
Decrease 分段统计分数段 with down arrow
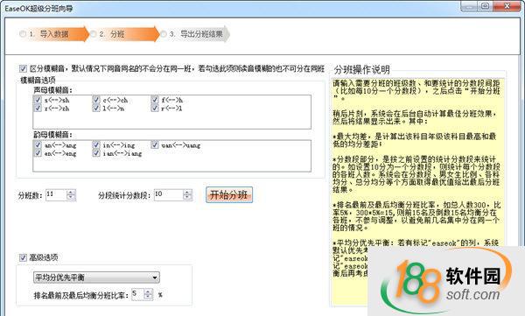pos(187,197)
